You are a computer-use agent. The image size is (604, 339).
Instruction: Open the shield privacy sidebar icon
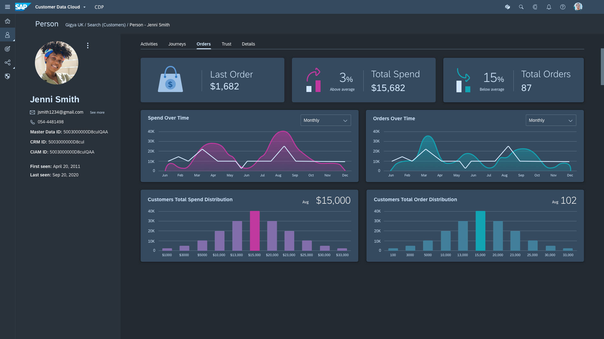[8, 76]
